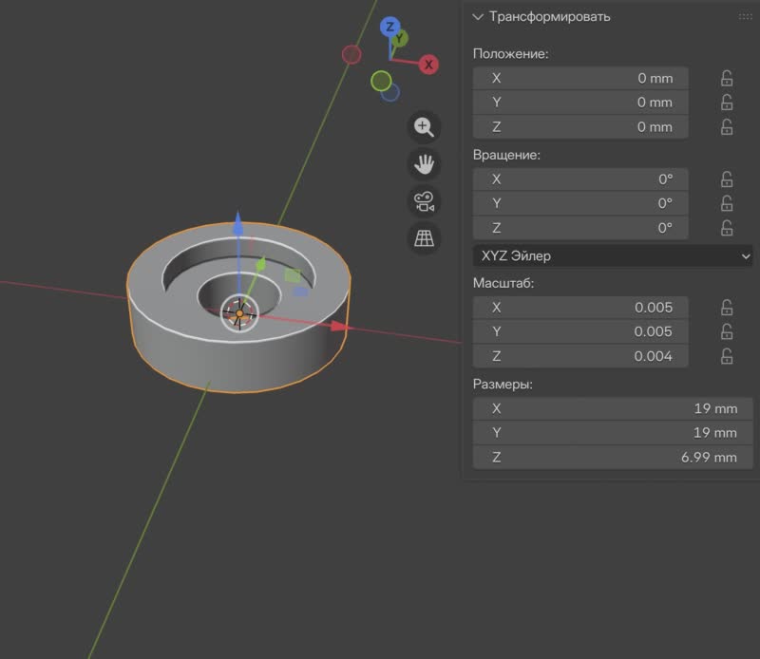The height and width of the screenshot is (659, 760).
Task: Click the Position Y 0 mm field
Action: [x=580, y=103]
